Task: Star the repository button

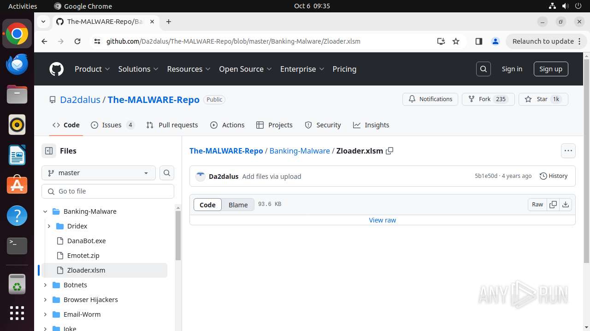Action: coord(543,99)
